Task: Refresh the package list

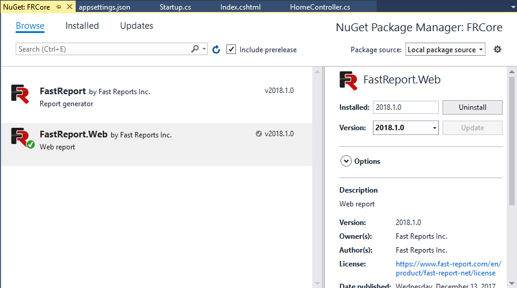Action: pos(216,49)
